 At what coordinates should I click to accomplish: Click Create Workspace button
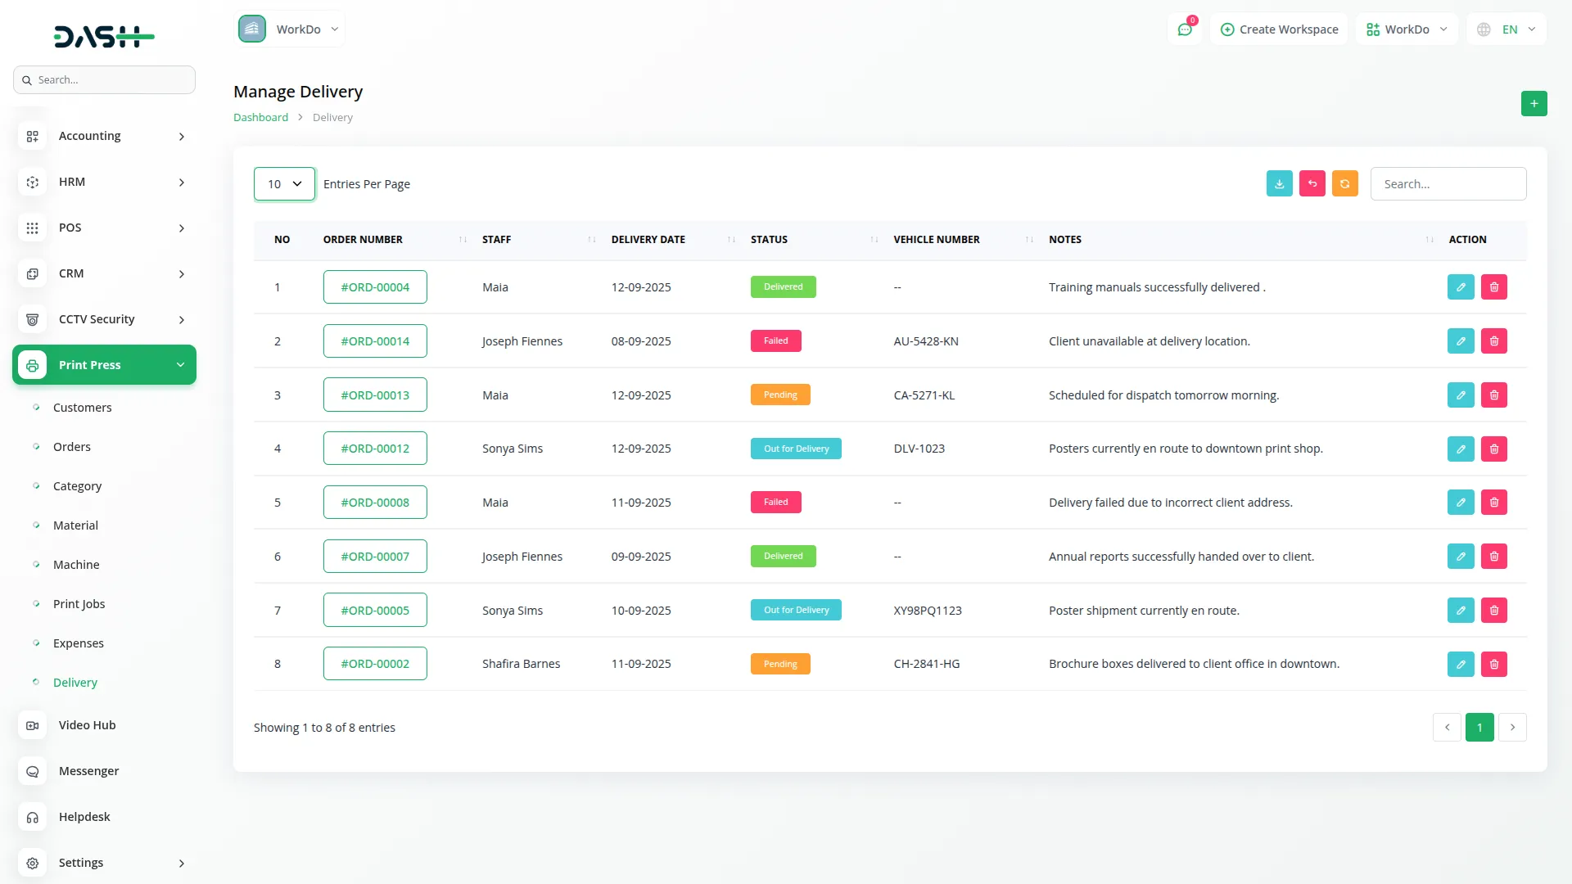click(x=1279, y=29)
